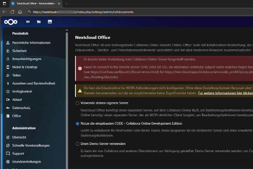Image resolution: width=253 pixels, height=169 pixels.
Task: Go to Mobil & Desktop settings
Action: (x=24, y=67)
